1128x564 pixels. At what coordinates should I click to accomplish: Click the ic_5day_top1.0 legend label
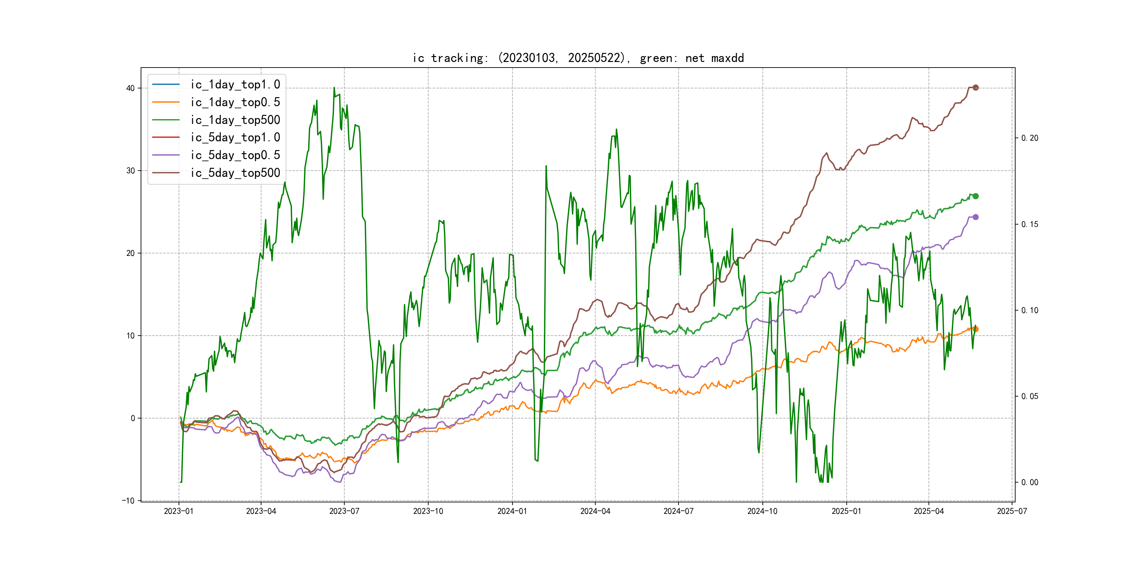(235, 138)
